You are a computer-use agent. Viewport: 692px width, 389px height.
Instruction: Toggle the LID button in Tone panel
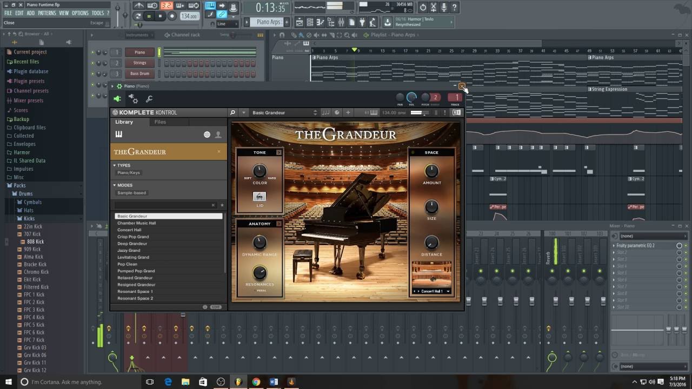(259, 197)
